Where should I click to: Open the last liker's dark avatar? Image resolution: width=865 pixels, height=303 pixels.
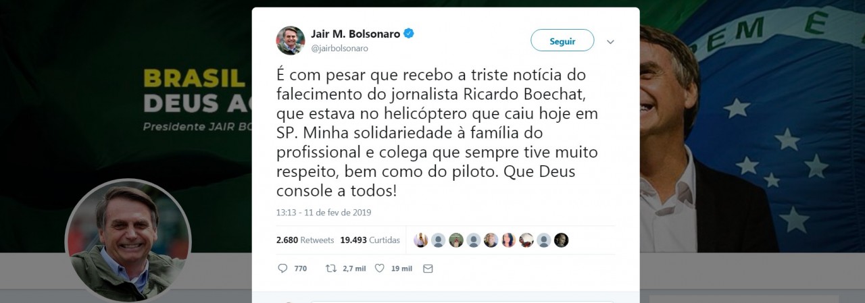tap(562, 240)
